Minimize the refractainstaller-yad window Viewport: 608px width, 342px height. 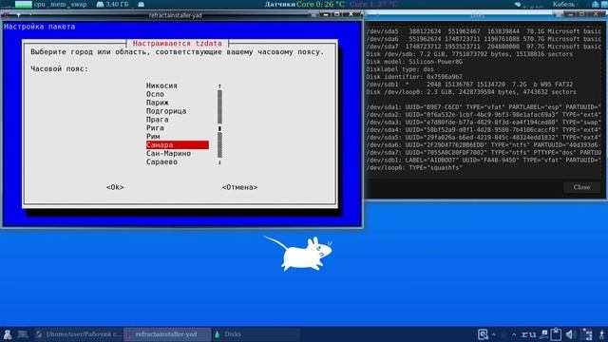326,14
